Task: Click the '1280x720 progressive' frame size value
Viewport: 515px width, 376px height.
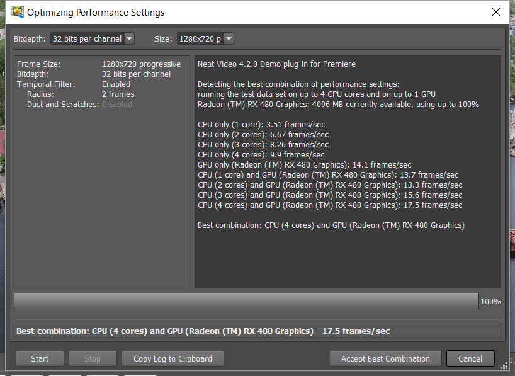Action: pos(141,64)
